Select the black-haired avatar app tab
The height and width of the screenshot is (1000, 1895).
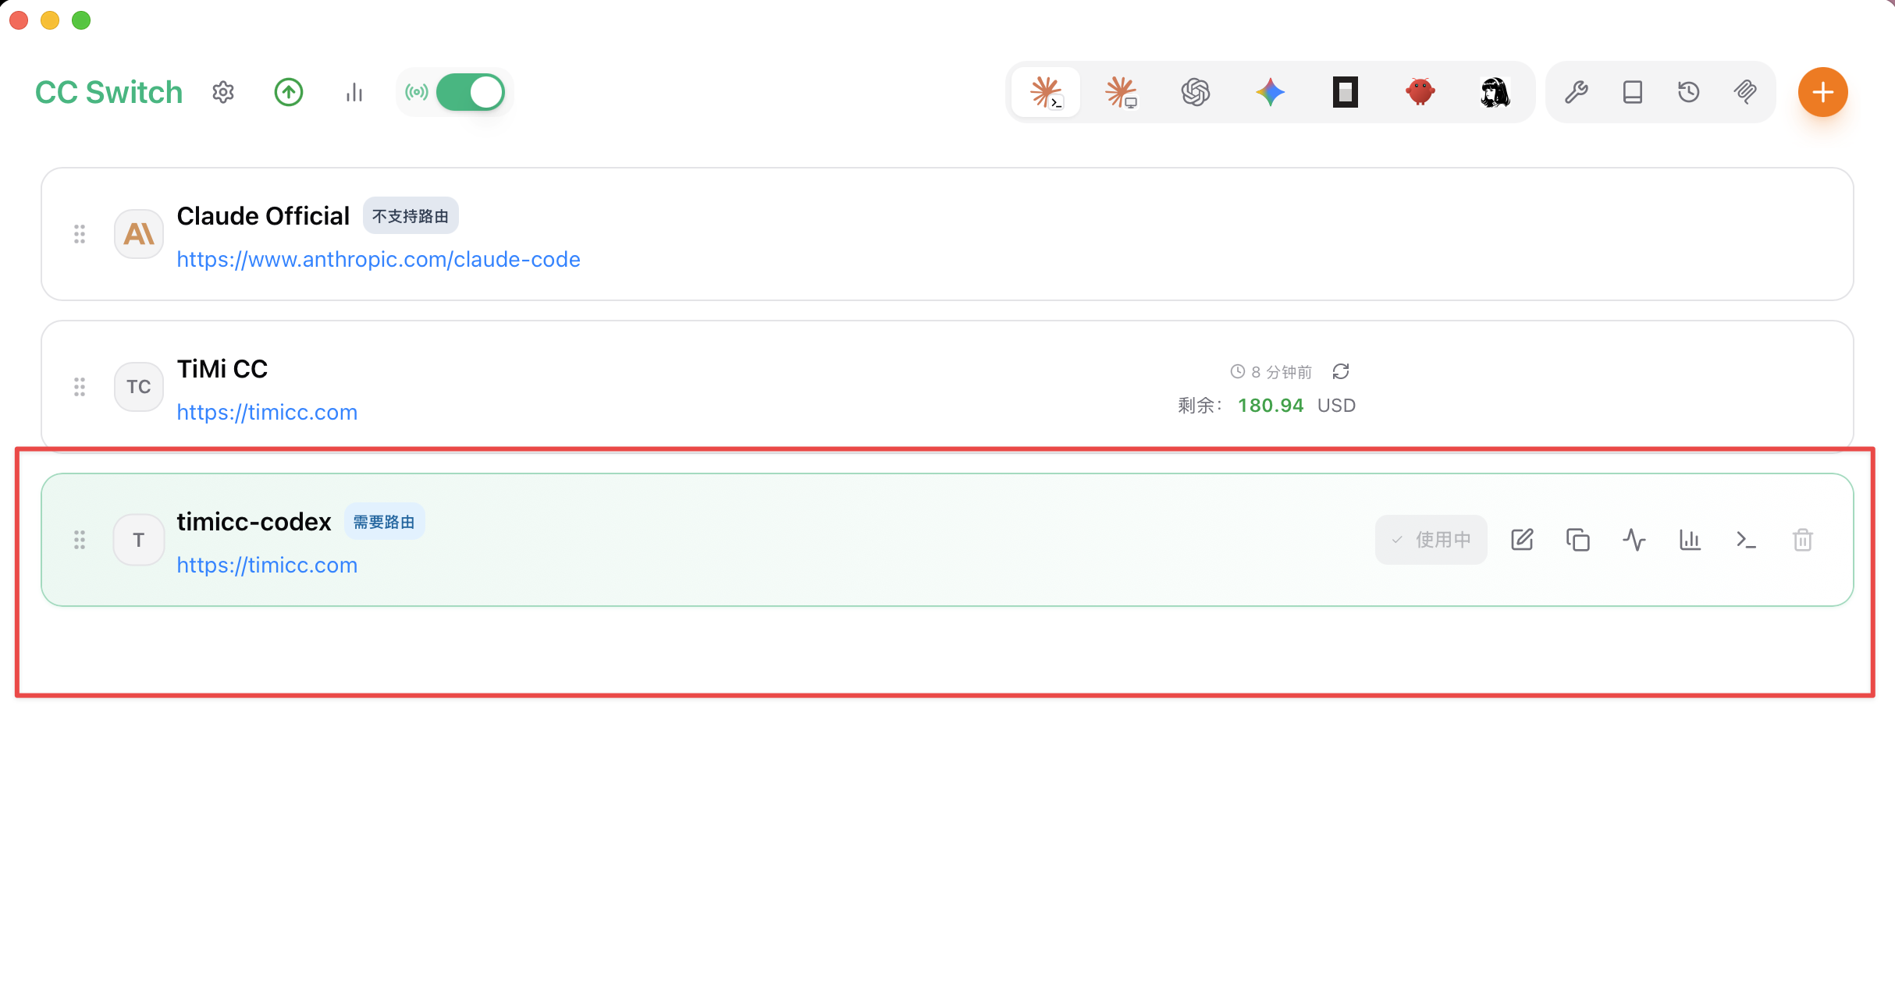tap(1495, 92)
